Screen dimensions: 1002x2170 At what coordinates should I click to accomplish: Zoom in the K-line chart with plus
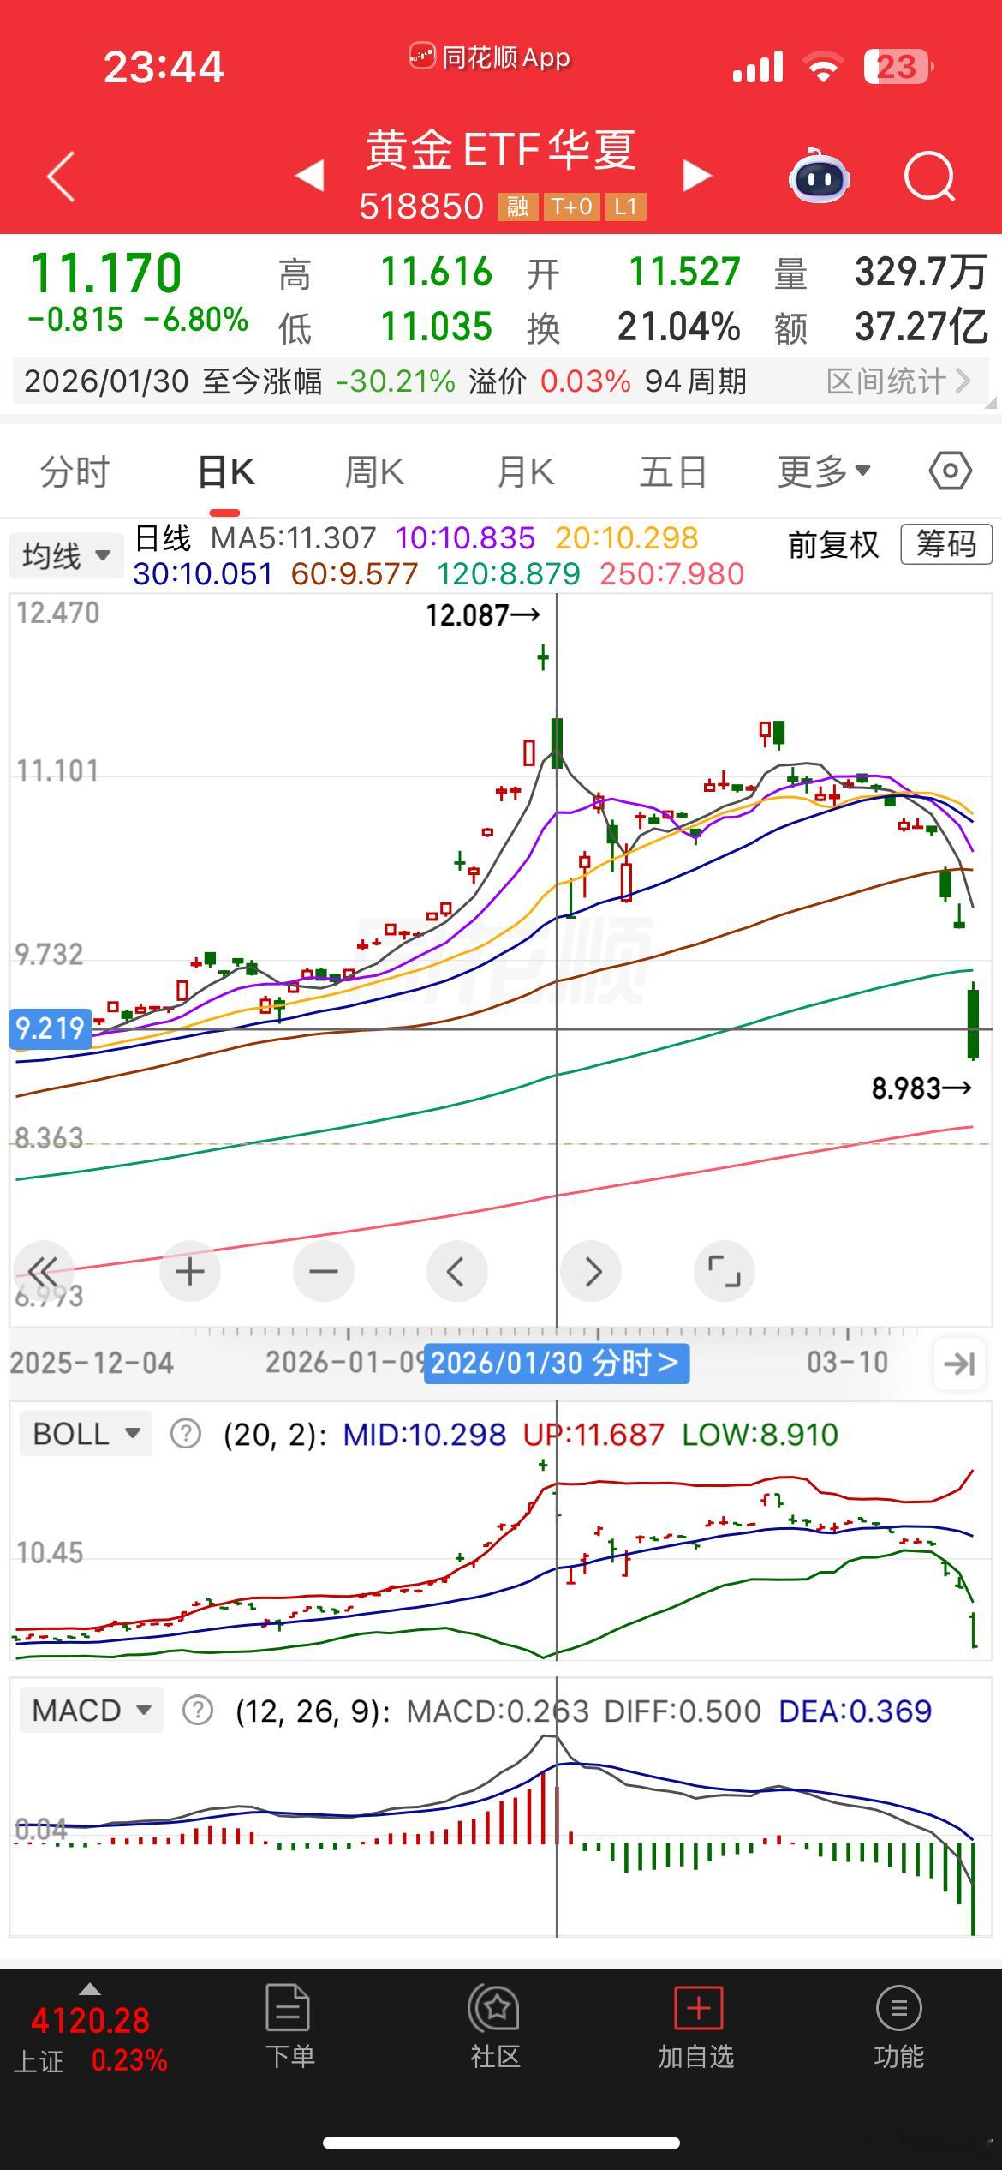tap(190, 1271)
